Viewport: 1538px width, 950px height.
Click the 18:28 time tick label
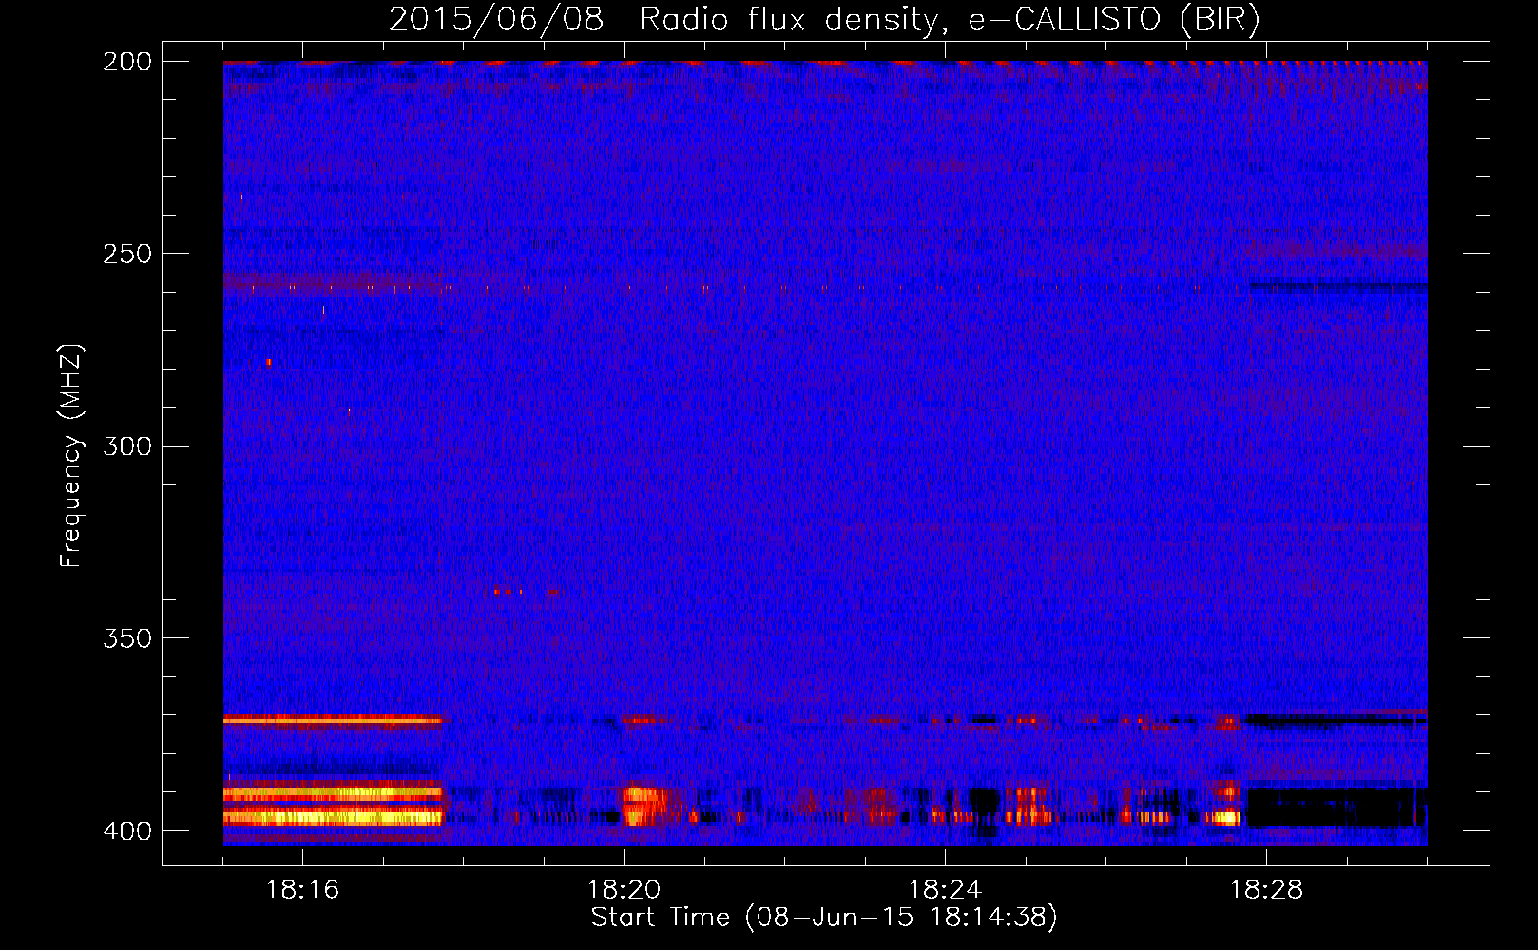[1266, 890]
